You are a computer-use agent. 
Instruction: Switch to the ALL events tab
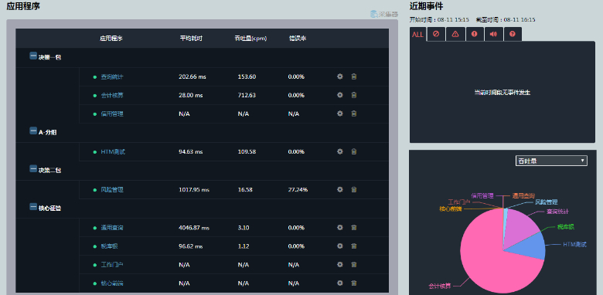(x=417, y=34)
